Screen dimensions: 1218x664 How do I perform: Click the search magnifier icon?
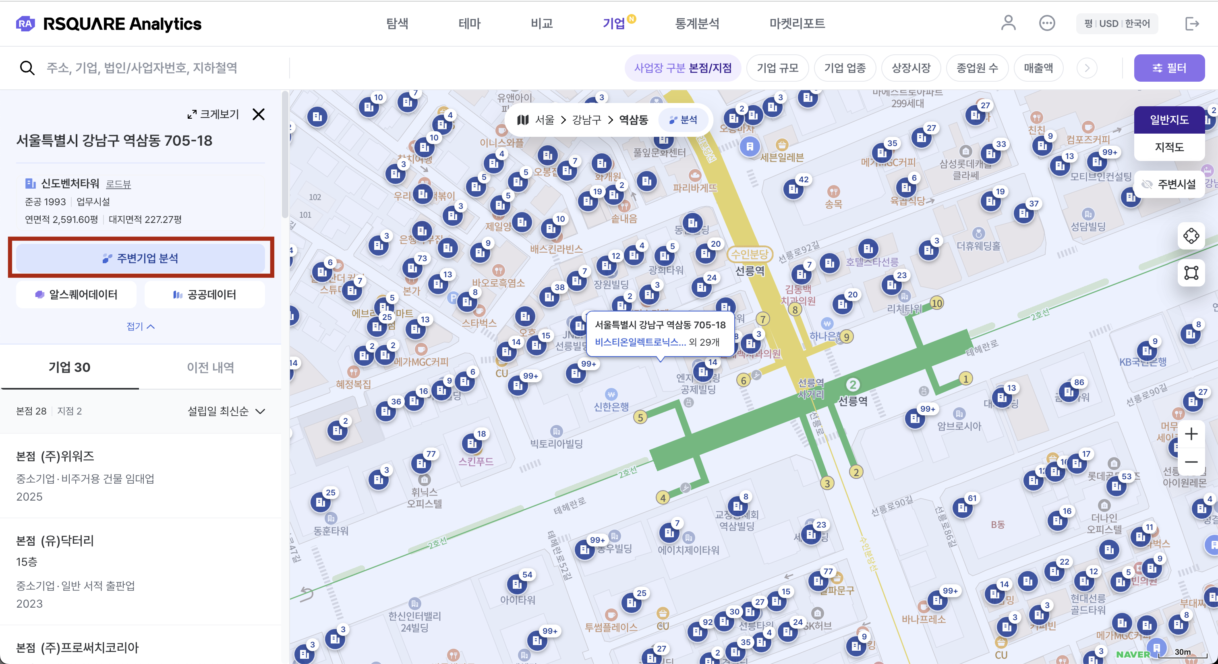pos(27,68)
